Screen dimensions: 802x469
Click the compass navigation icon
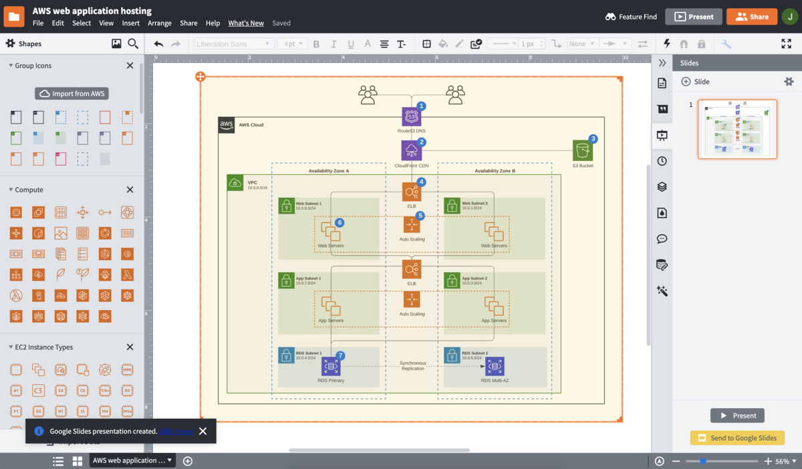click(x=660, y=461)
